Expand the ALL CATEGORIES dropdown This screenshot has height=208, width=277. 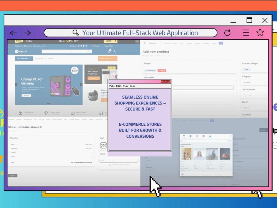pyautogui.click(x=24, y=58)
